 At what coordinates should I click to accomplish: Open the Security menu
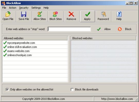tap(24, 8)
